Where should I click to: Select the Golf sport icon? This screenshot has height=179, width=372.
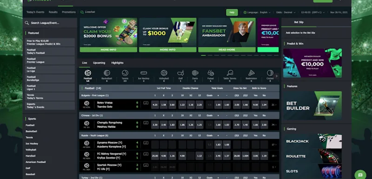[x=180, y=73]
